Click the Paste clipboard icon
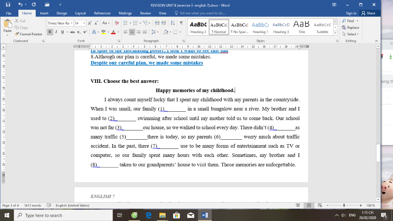The image size is (393, 221). click(x=8, y=24)
